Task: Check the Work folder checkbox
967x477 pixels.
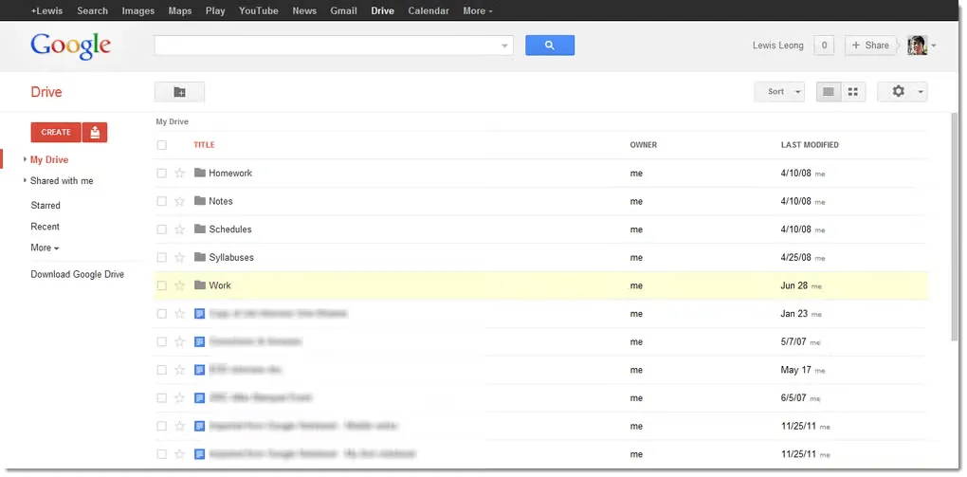Action: point(161,285)
